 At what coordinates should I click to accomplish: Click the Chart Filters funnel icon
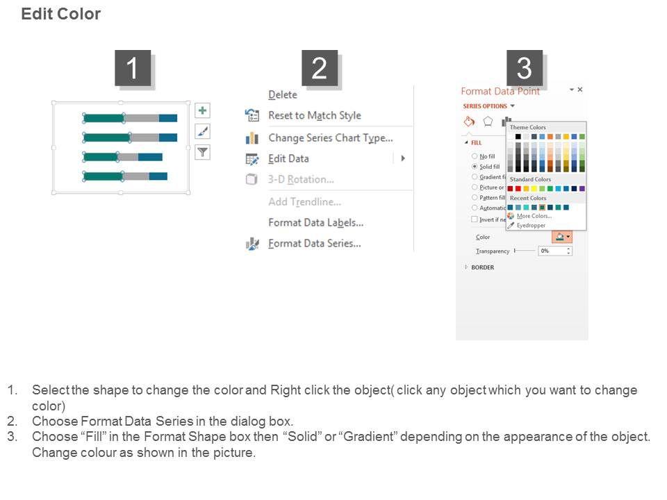coord(202,152)
